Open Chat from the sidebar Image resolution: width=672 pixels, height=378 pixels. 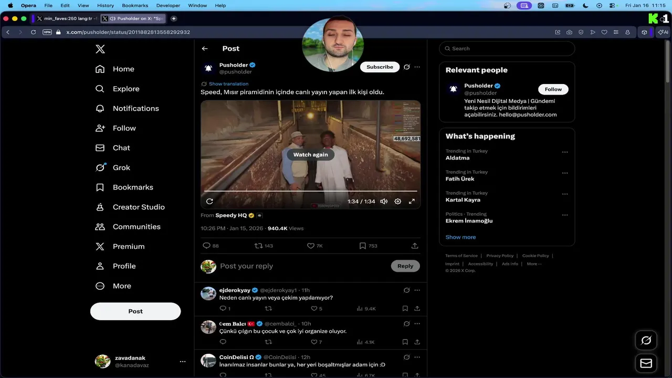click(112, 148)
